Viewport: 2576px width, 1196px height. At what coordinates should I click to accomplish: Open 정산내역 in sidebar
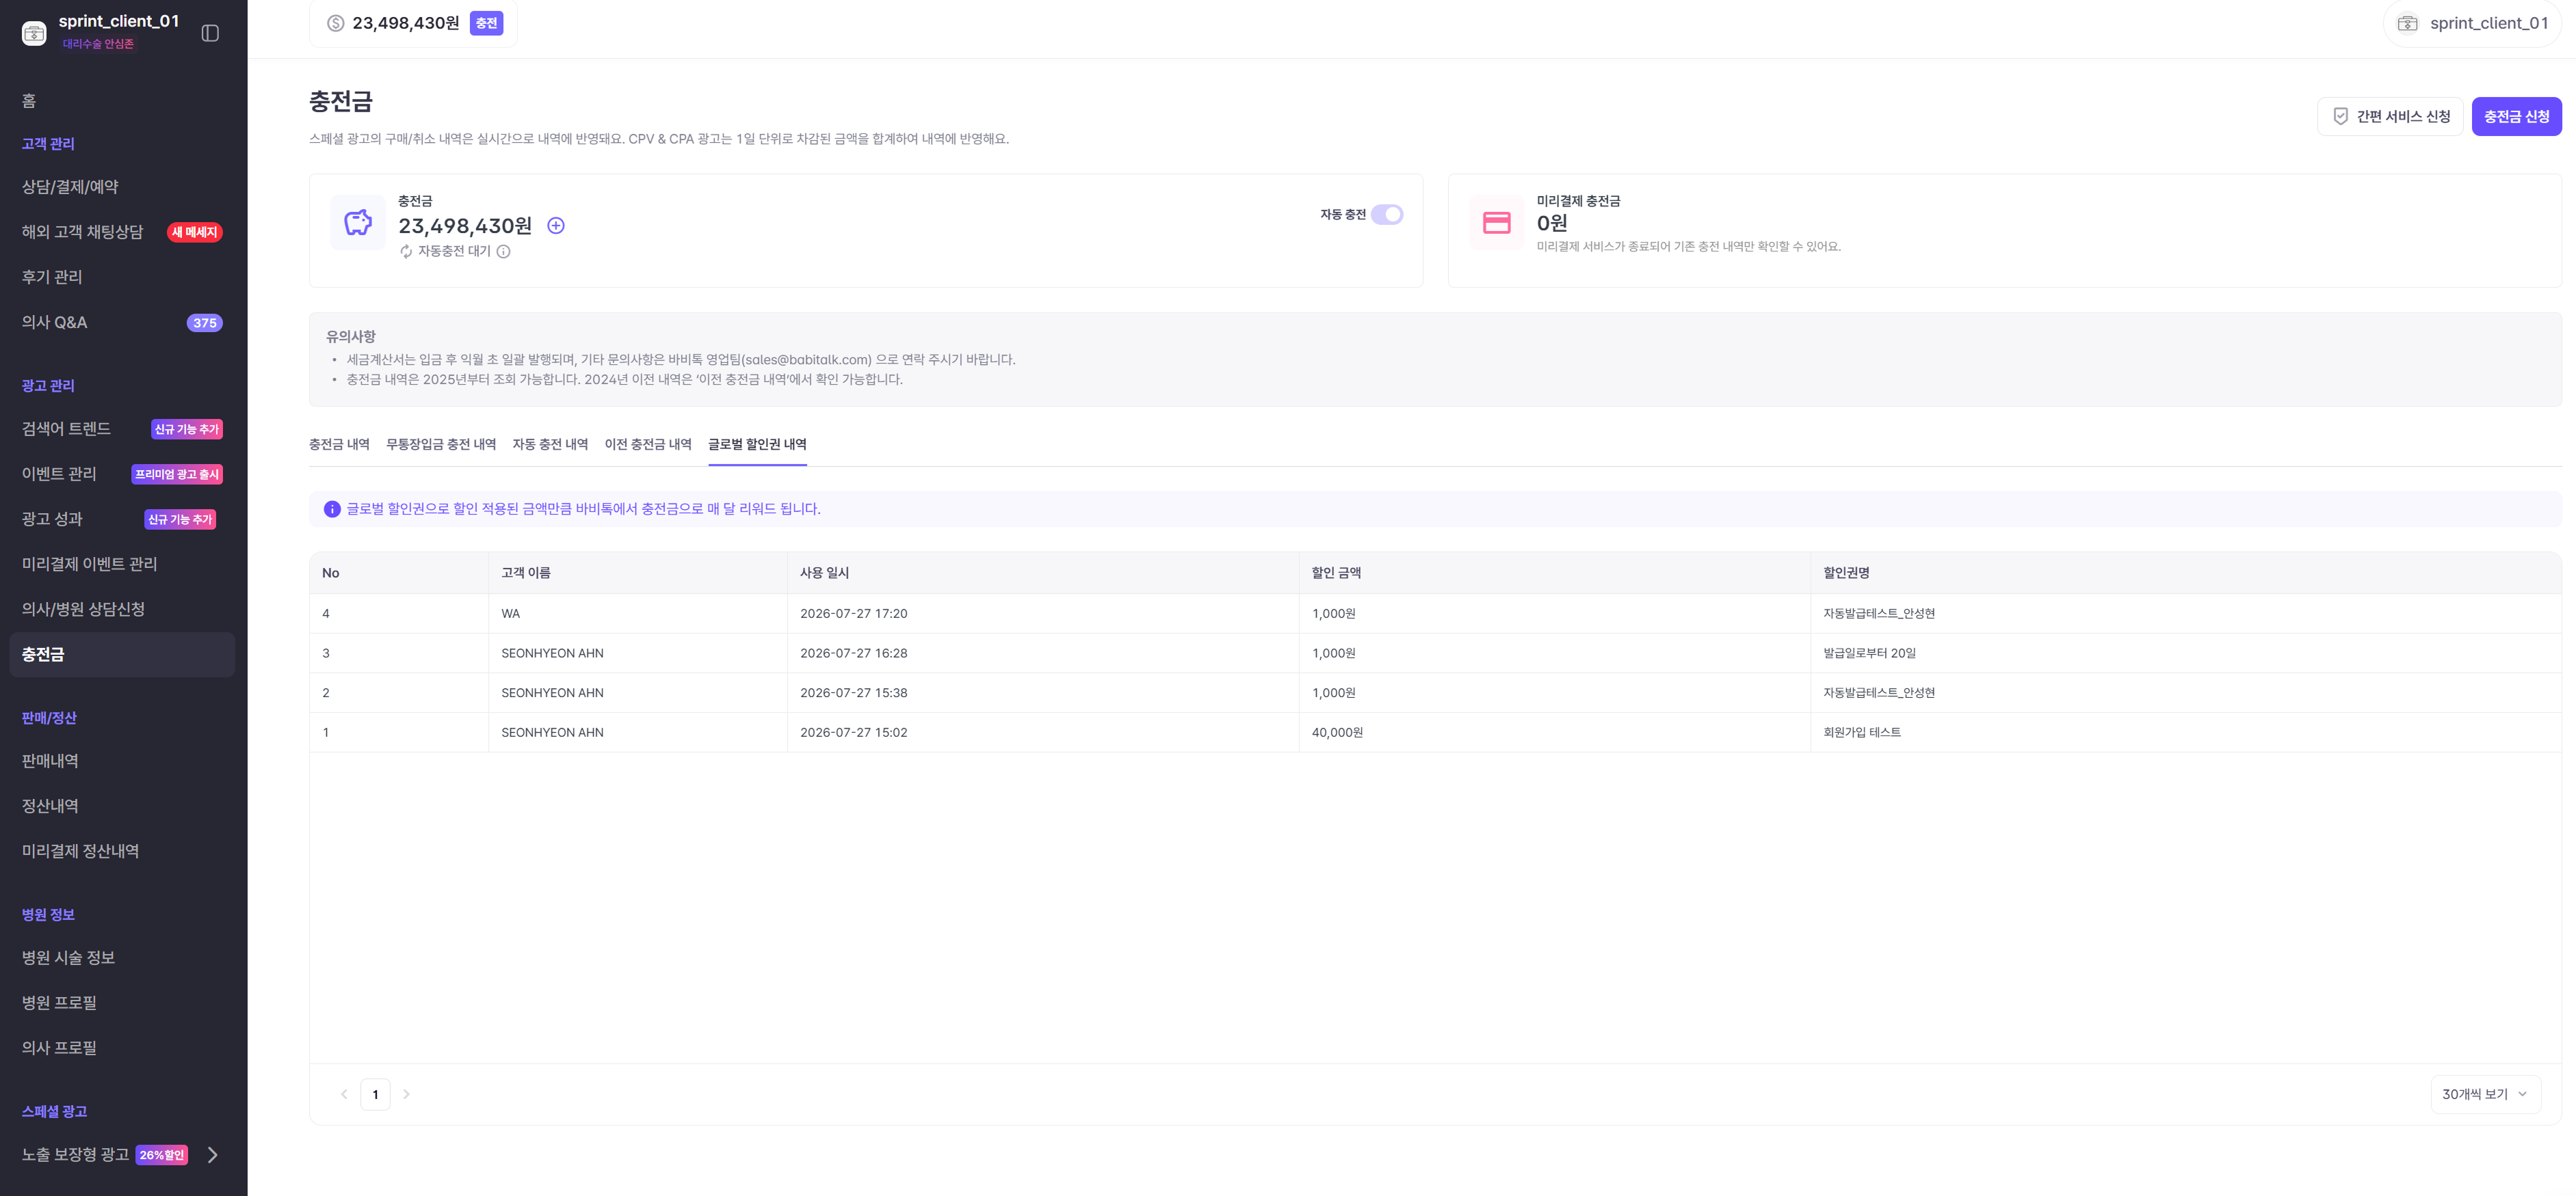coord(122,806)
